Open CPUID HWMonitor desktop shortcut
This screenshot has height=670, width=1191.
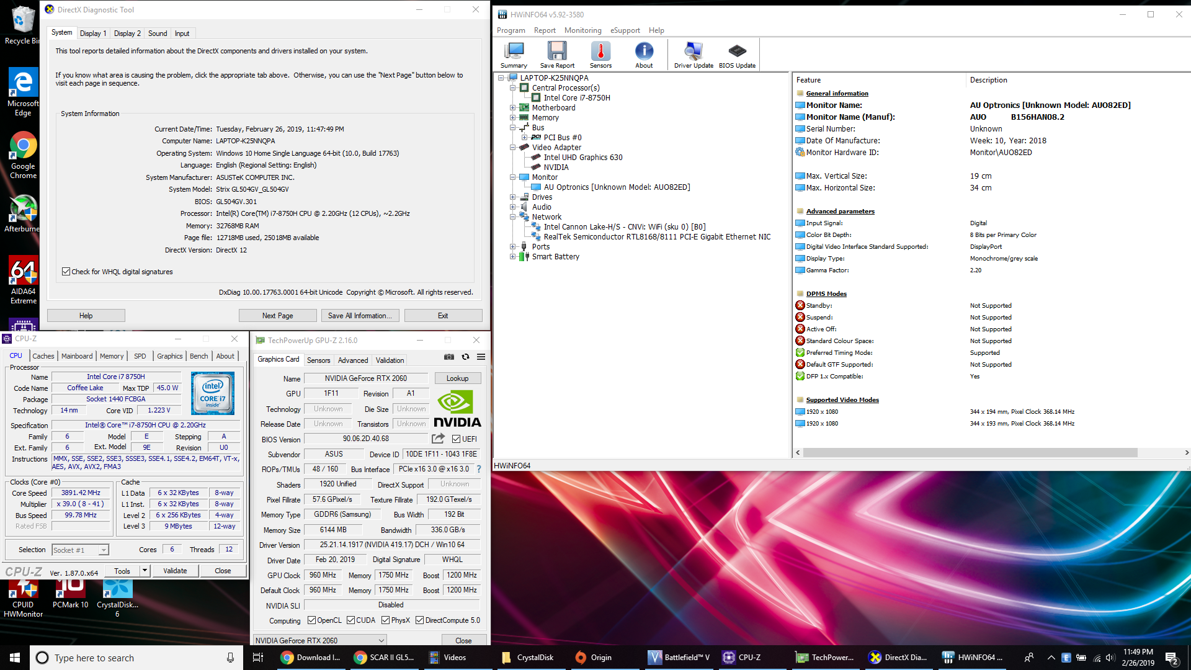[23, 598]
